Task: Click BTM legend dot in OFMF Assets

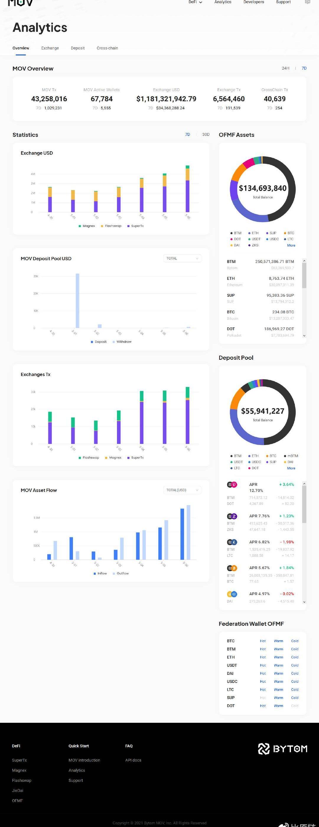Action: 231,233
